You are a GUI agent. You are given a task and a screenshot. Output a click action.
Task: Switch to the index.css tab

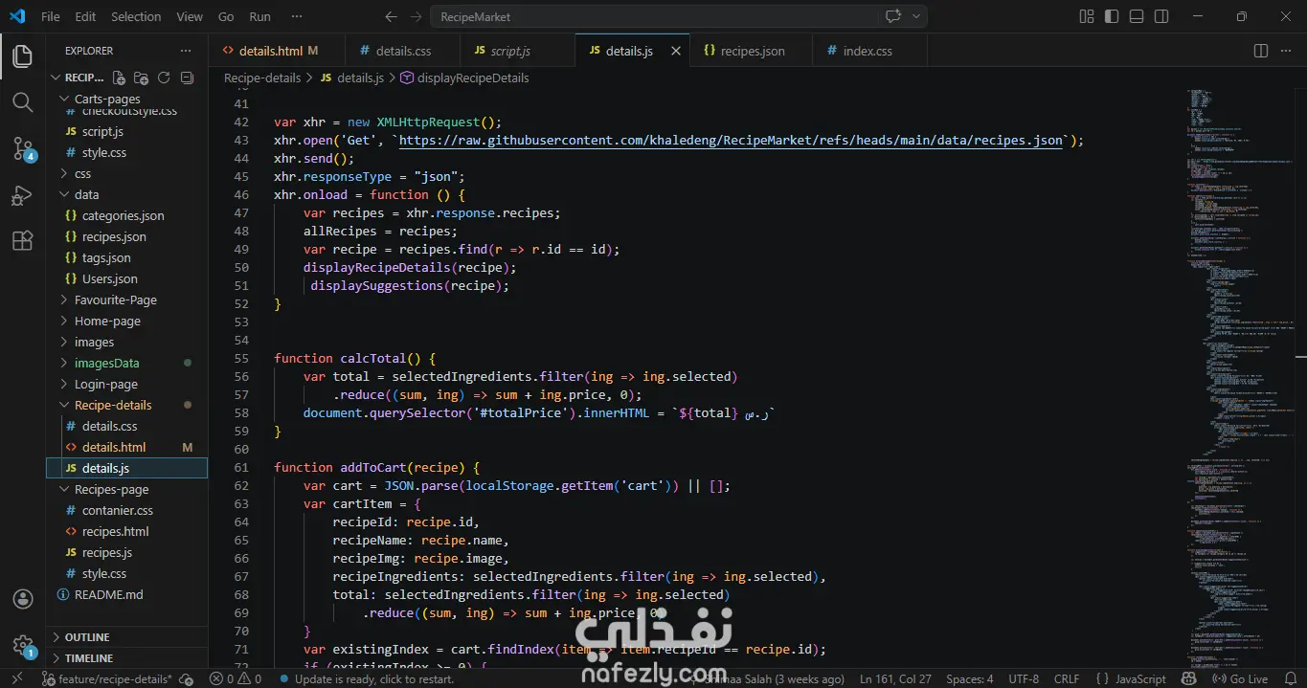(868, 51)
